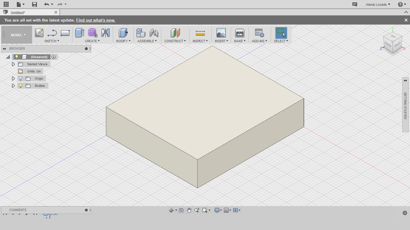Expand the Bodies folder
Viewport: 410px width, 230px height.
(13, 86)
